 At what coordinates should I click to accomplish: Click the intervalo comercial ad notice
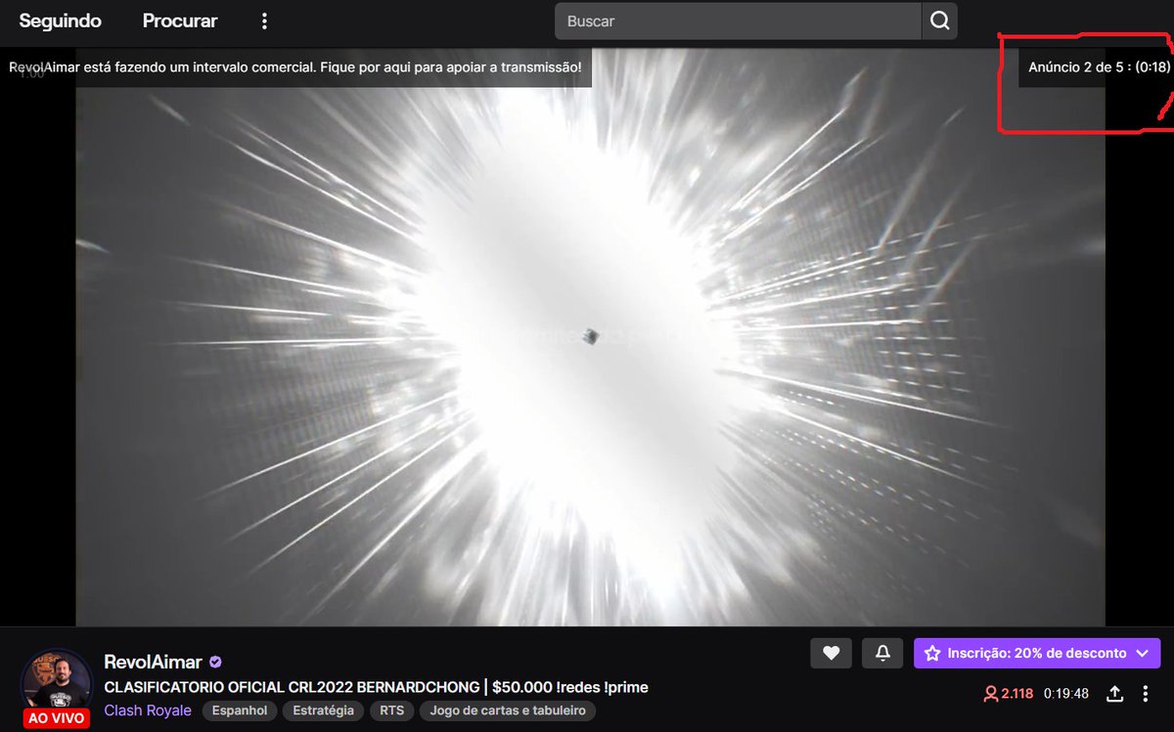click(295, 67)
